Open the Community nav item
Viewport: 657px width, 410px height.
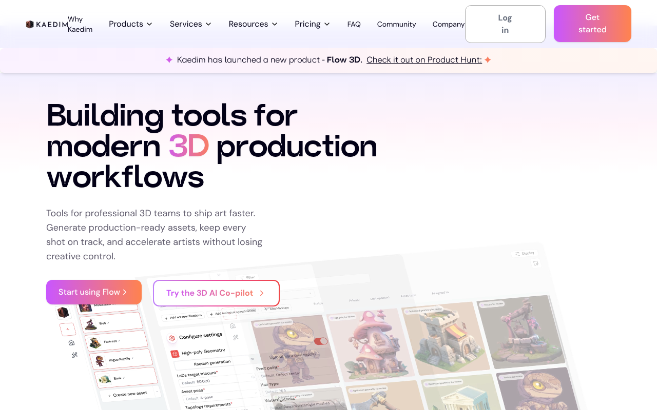396,24
